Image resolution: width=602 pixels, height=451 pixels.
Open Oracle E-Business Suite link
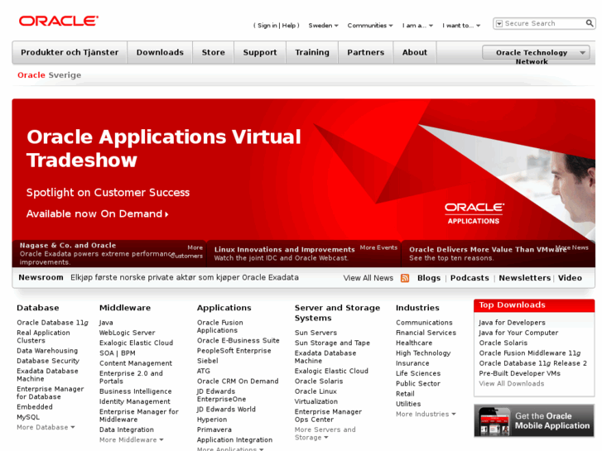tap(238, 340)
